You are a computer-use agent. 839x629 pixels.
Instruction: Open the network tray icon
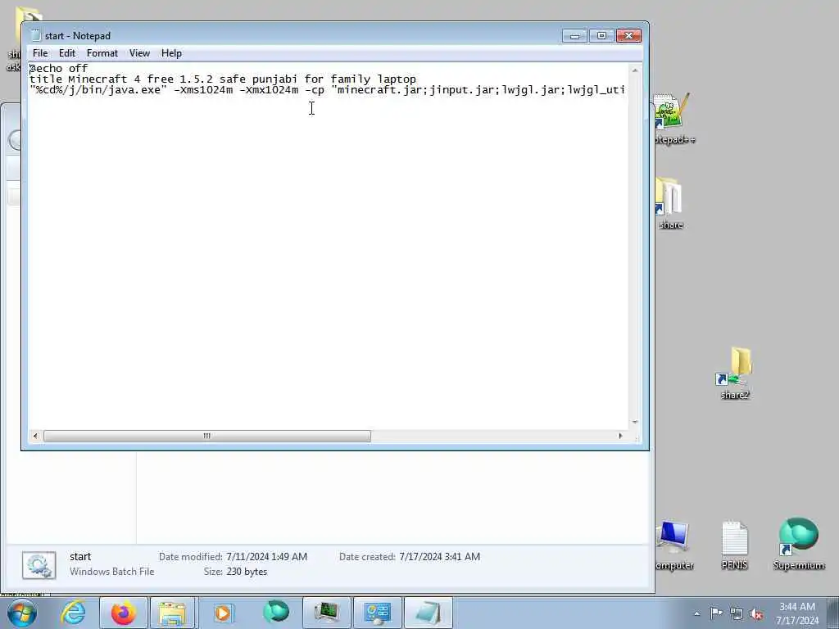point(737,613)
